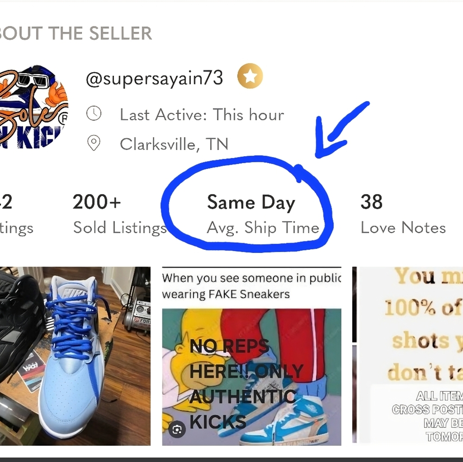Click the clock icon beside Last Active
Viewport: 463px width, 462px height.
[x=94, y=114]
